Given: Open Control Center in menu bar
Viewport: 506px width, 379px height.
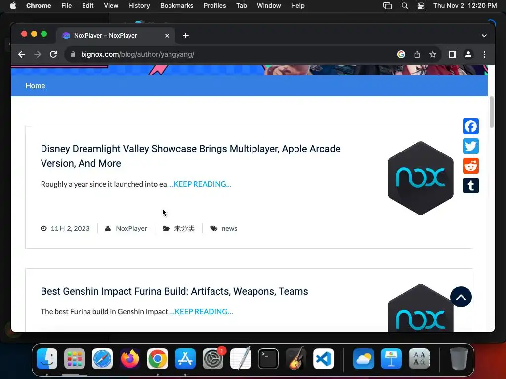Looking at the screenshot, I should click(x=421, y=6).
